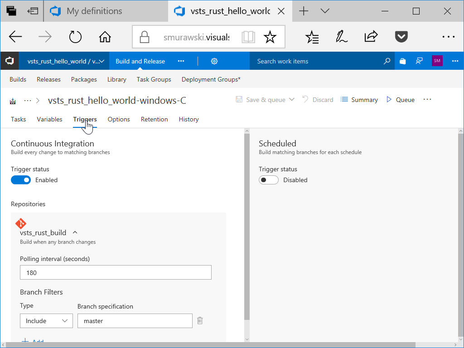This screenshot has width=464, height=348.
Task: Collapse the vsts_rust_build repository section
Action: (x=75, y=232)
